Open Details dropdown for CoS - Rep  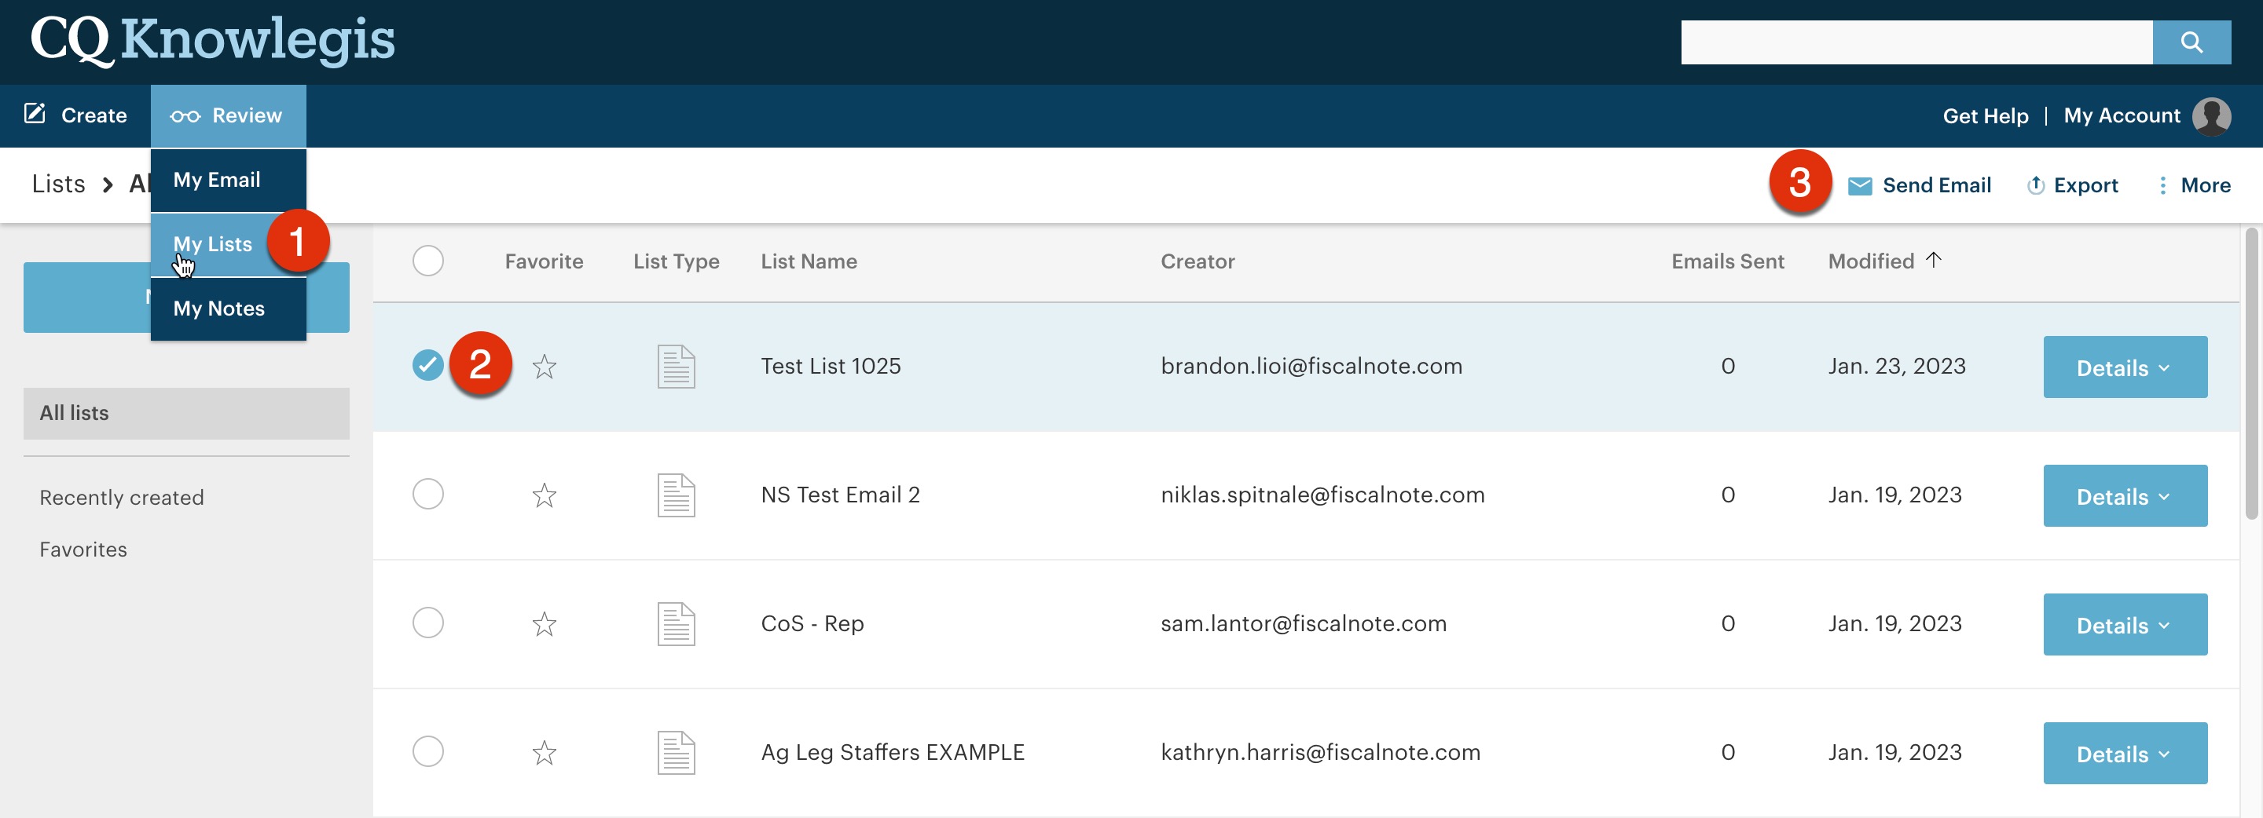2123,625
